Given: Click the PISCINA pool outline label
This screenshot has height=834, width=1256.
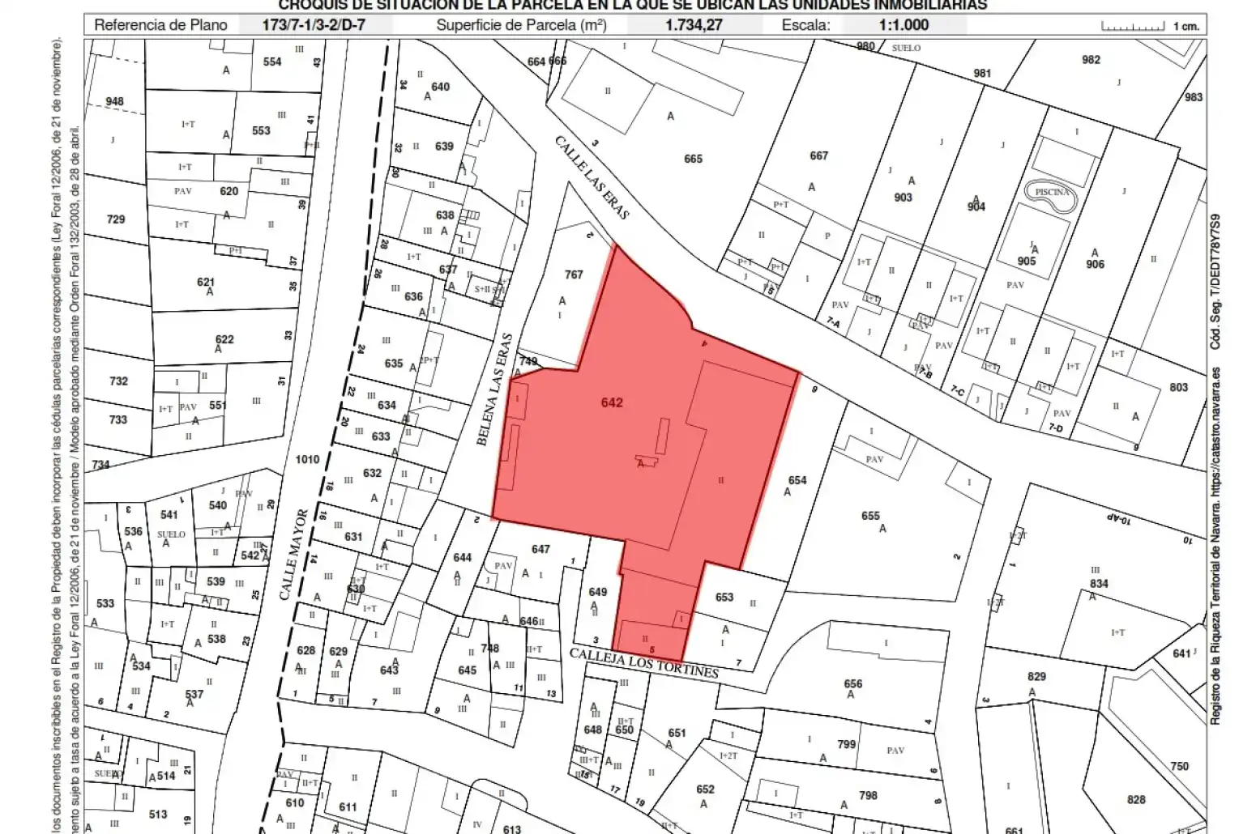Looking at the screenshot, I should [x=1052, y=193].
